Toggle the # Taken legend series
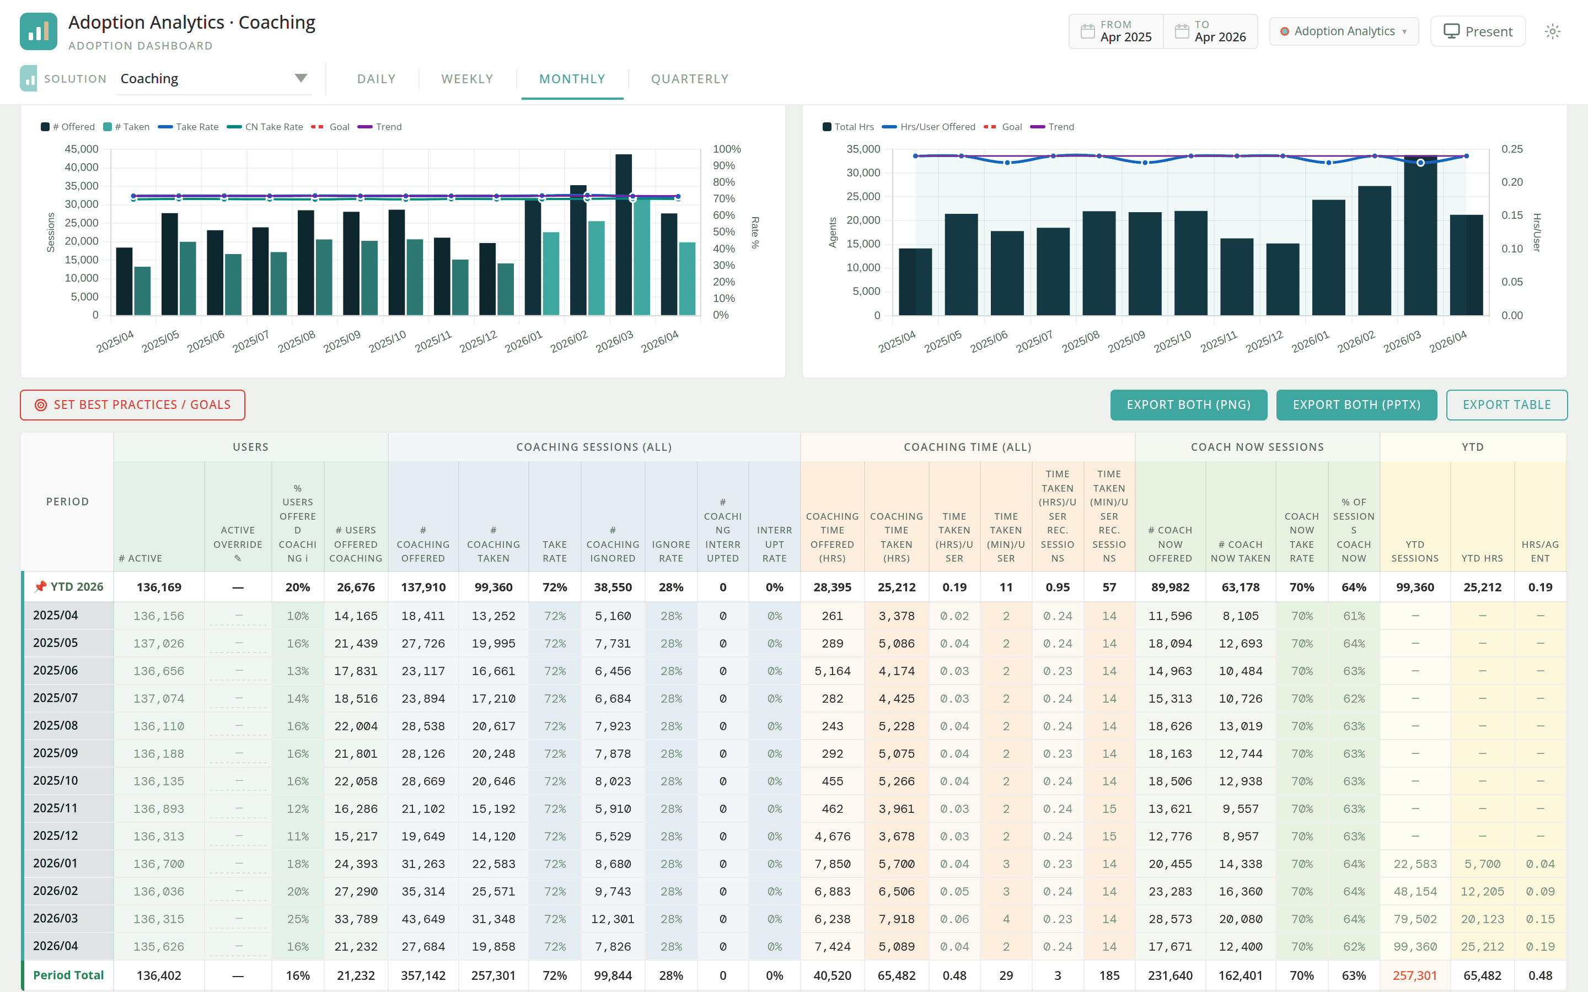1588x992 pixels. (126, 127)
